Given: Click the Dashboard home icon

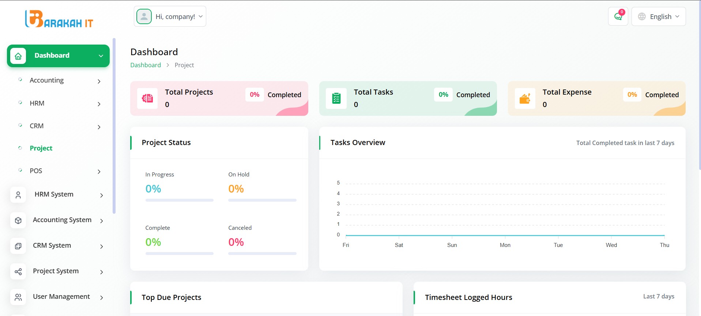Looking at the screenshot, I should coord(18,56).
